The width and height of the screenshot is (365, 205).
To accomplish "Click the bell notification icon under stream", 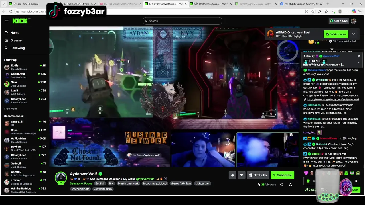I will click(232, 175).
